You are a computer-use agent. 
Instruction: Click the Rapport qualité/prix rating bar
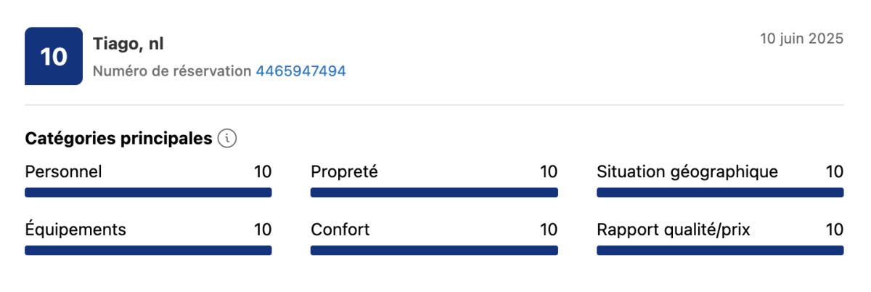tap(720, 251)
